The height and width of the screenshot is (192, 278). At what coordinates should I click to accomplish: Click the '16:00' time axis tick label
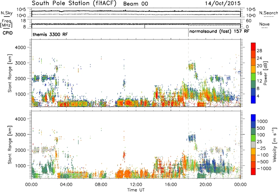click(171, 185)
